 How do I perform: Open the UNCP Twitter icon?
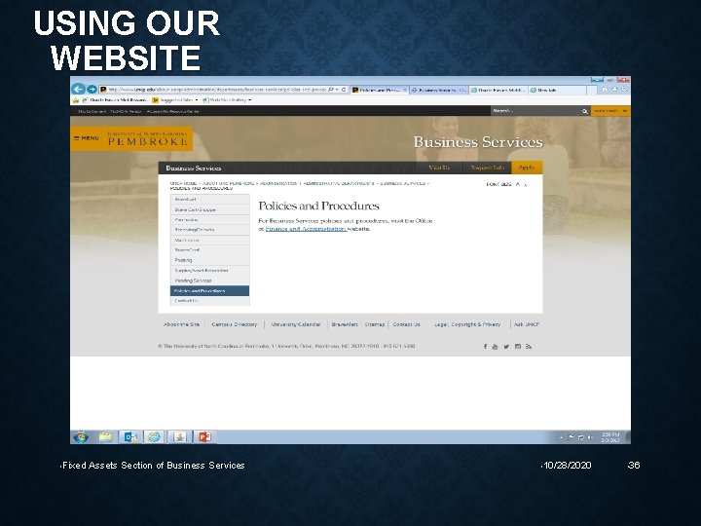[506, 346]
